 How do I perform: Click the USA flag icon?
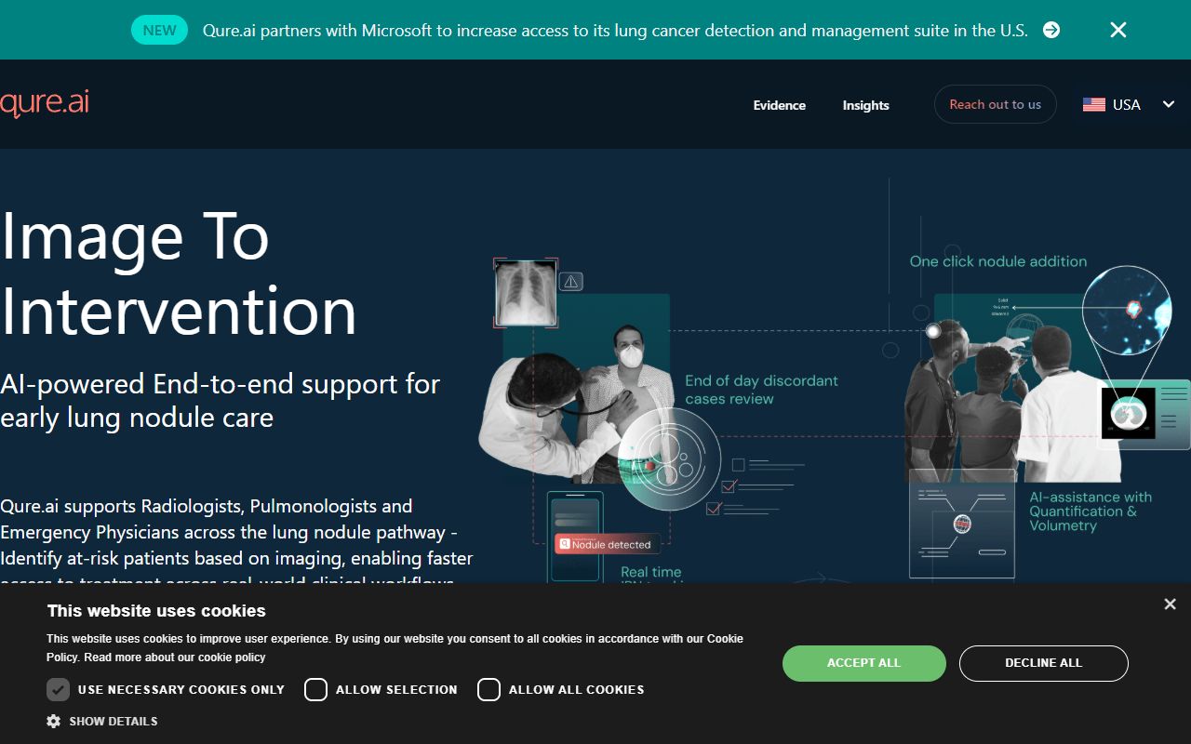(x=1091, y=104)
